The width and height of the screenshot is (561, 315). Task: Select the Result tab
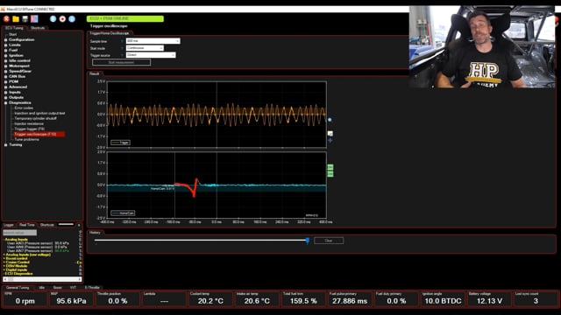point(95,73)
